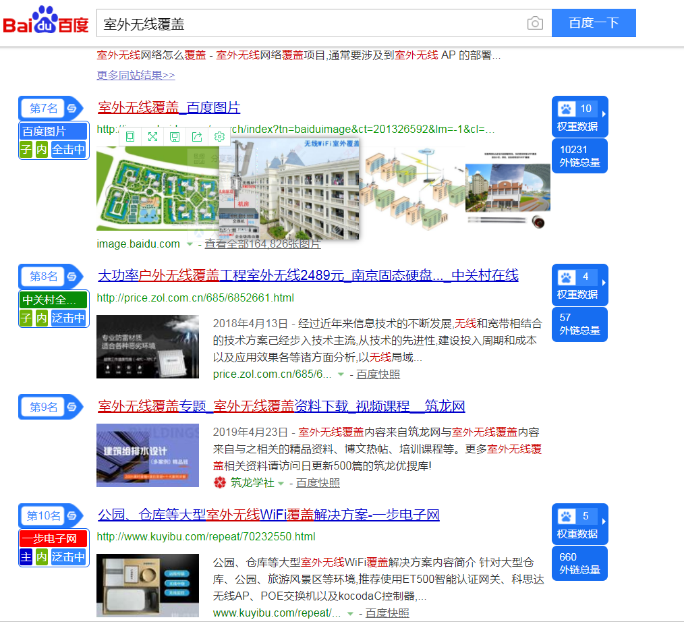Click the 一步电子网 result thumbnail image
Screen dimensions: 684x624
coord(148,585)
